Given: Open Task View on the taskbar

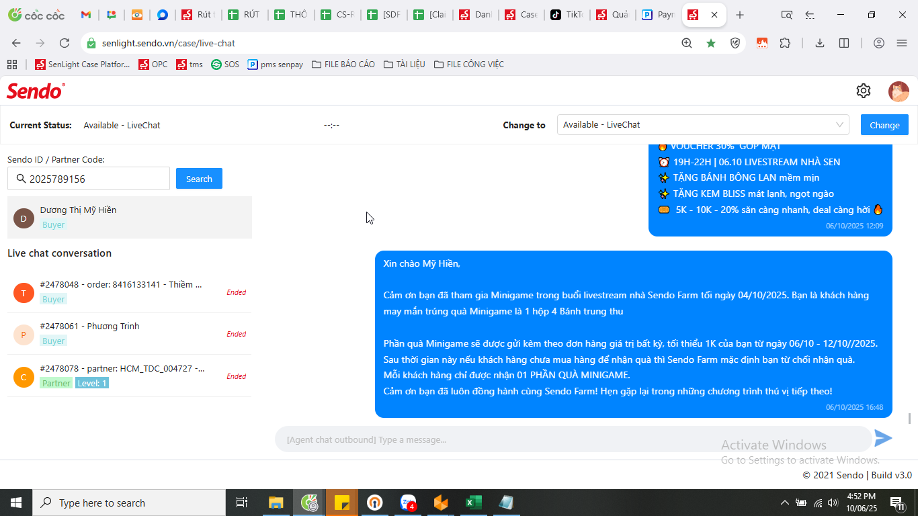Looking at the screenshot, I should pos(242,503).
